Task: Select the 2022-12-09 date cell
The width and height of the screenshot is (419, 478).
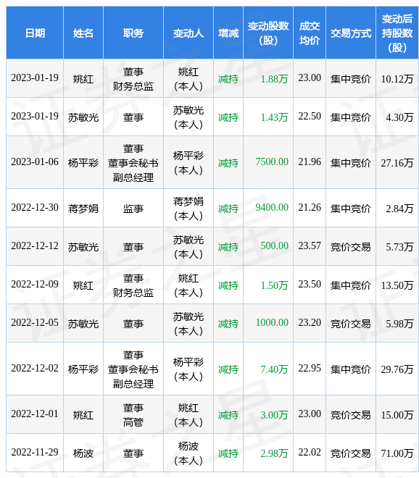Action: pos(35,285)
